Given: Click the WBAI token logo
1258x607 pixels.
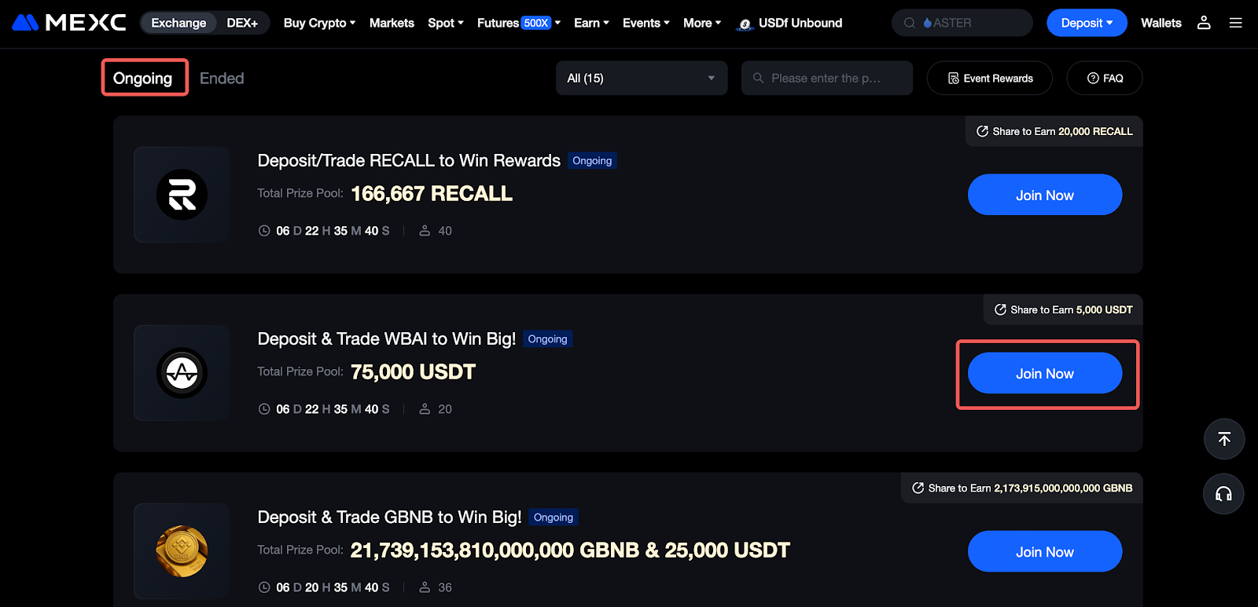Looking at the screenshot, I should pos(182,373).
